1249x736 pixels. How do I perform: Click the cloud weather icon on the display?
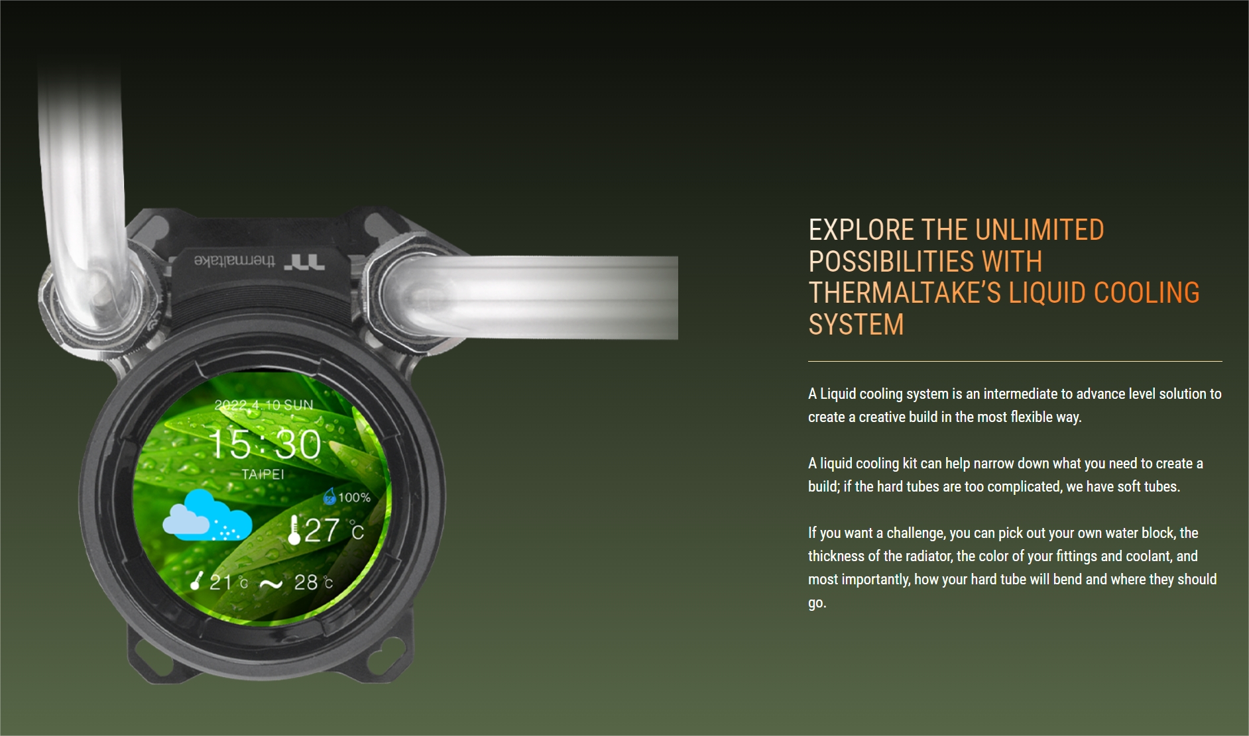click(207, 515)
